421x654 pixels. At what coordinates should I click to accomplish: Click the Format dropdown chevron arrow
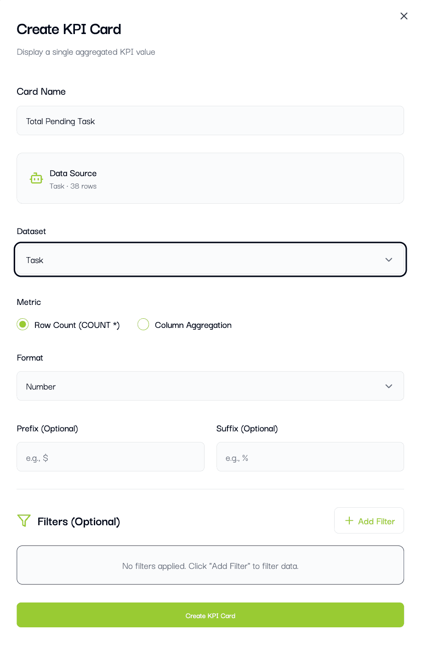tap(389, 386)
